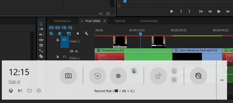Switch to the tutorial sequence tab
The height and width of the screenshot is (103, 233).
tap(120, 21)
